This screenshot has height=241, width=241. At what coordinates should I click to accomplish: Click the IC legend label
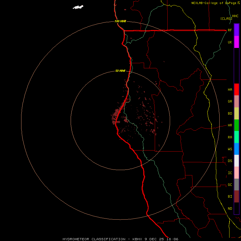click(230, 173)
